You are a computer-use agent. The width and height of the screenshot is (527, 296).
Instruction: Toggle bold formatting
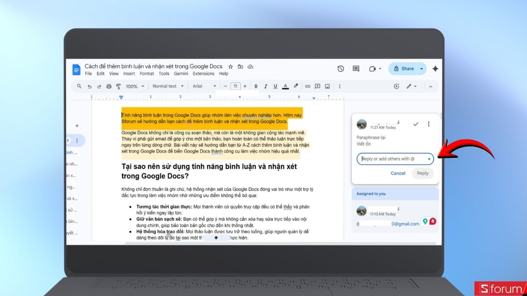coord(256,86)
